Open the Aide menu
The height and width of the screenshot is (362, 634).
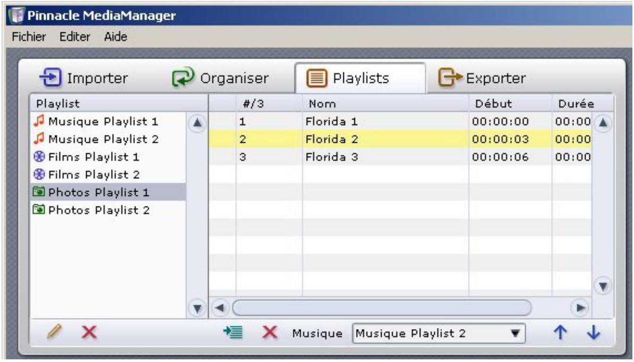[x=116, y=37]
